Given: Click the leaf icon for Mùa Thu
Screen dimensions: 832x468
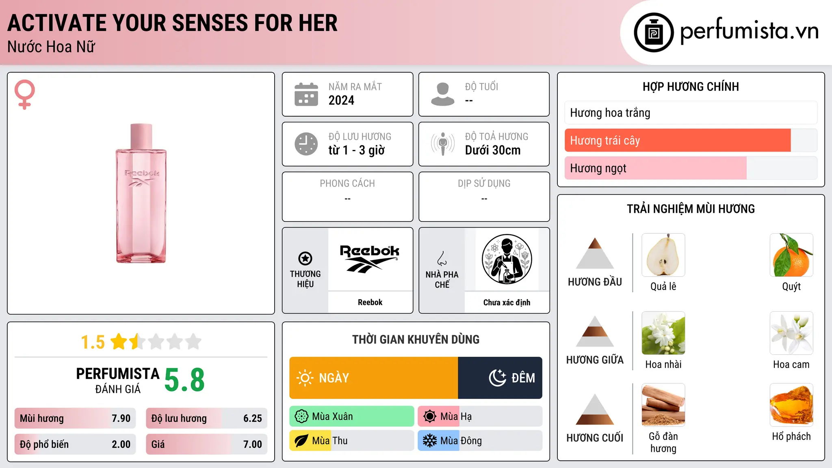Looking at the screenshot, I should (x=301, y=441).
